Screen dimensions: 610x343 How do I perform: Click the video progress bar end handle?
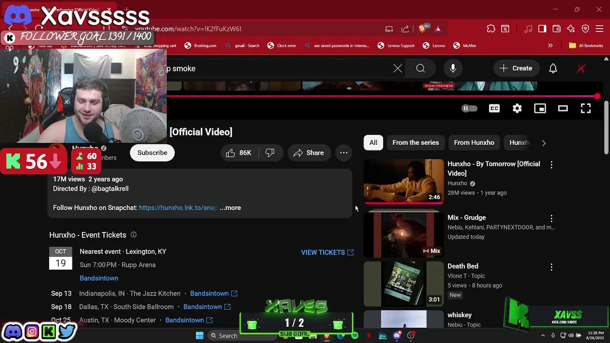pos(597,96)
